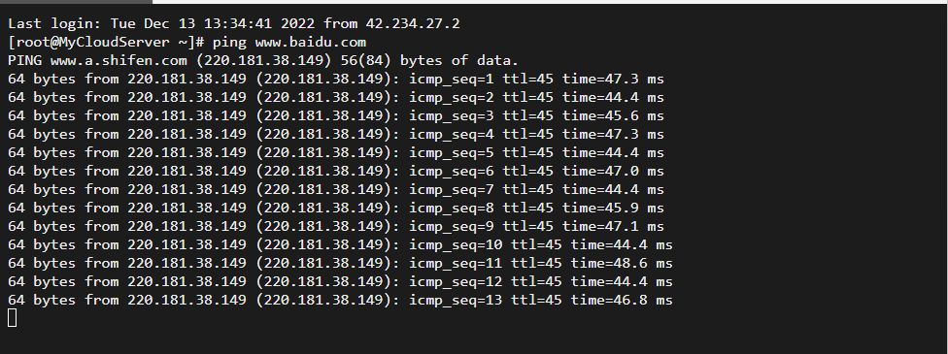948x354 pixels.
Task: Click the terminal cursor block below output
Action: [12, 318]
